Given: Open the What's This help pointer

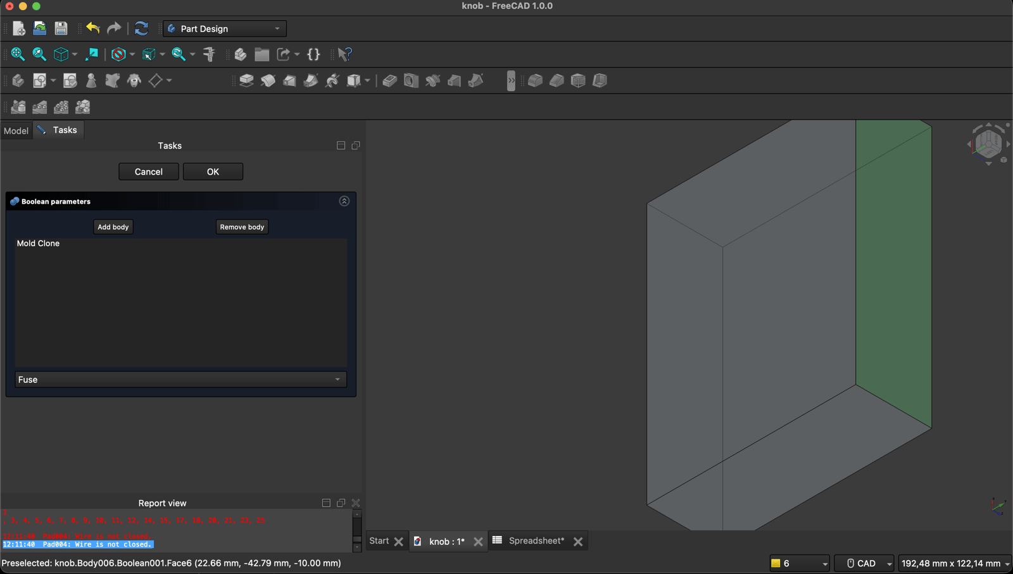Looking at the screenshot, I should [344, 54].
